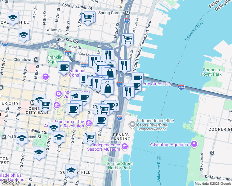Select the school marker above the S 5th St label
The image size is (232, 186).
point(59,138)
